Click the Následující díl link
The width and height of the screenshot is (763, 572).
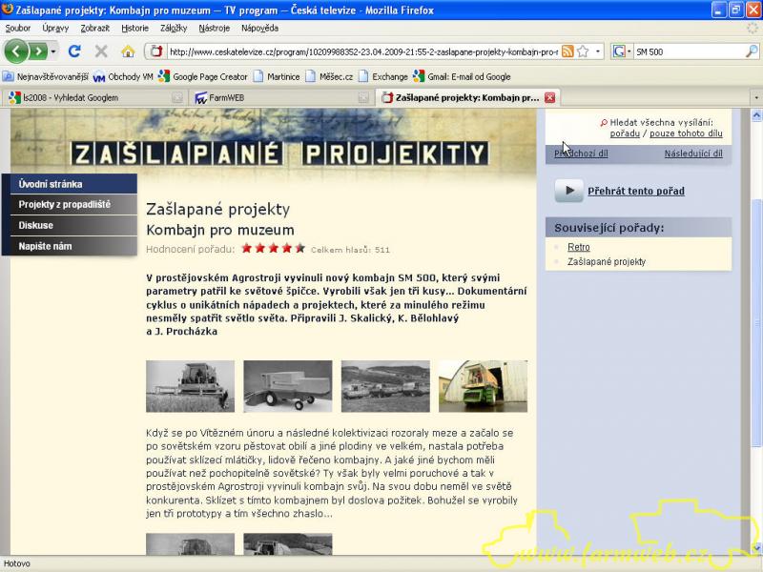[693, 153]
